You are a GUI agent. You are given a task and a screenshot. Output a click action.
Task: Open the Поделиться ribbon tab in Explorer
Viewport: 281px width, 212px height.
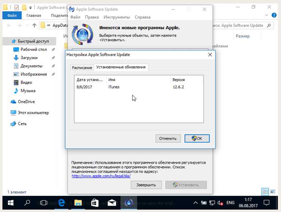pyautogui.click(x=59, y=16)
